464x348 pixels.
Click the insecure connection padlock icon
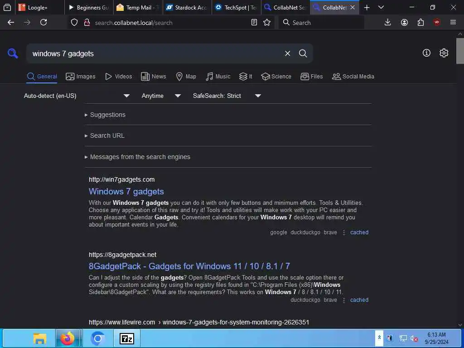click(x=87, y=23)
